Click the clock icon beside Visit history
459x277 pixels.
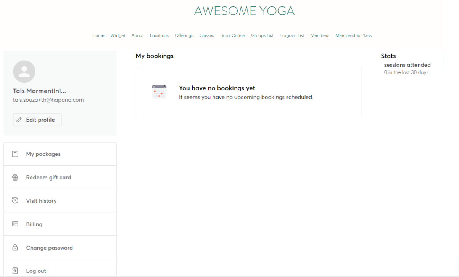15,200
